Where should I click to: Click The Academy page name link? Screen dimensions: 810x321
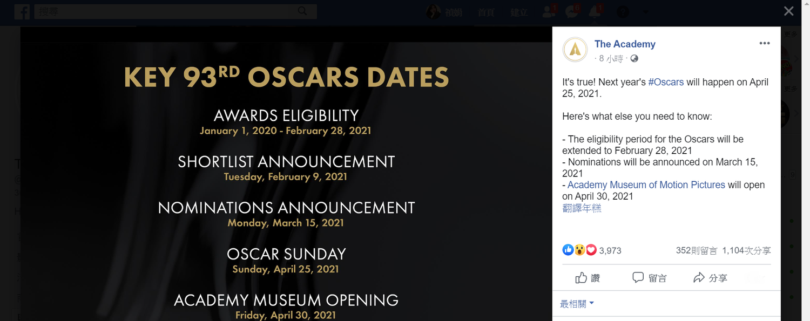[x=625, y=44]
